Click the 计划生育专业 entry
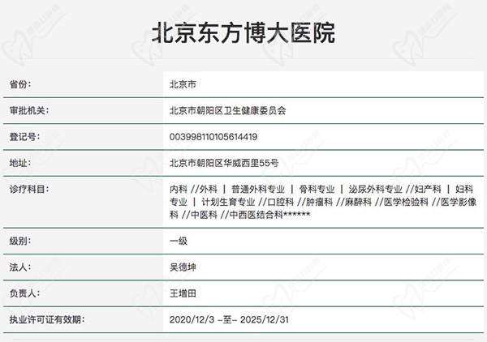The width and height of the screenshot is (487, 342). tap(228, 202)
